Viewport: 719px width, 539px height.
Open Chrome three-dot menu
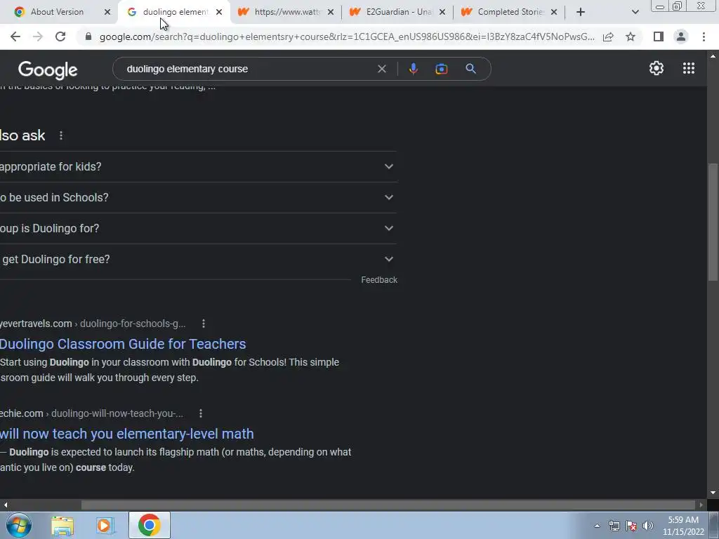tap(704, 36)
